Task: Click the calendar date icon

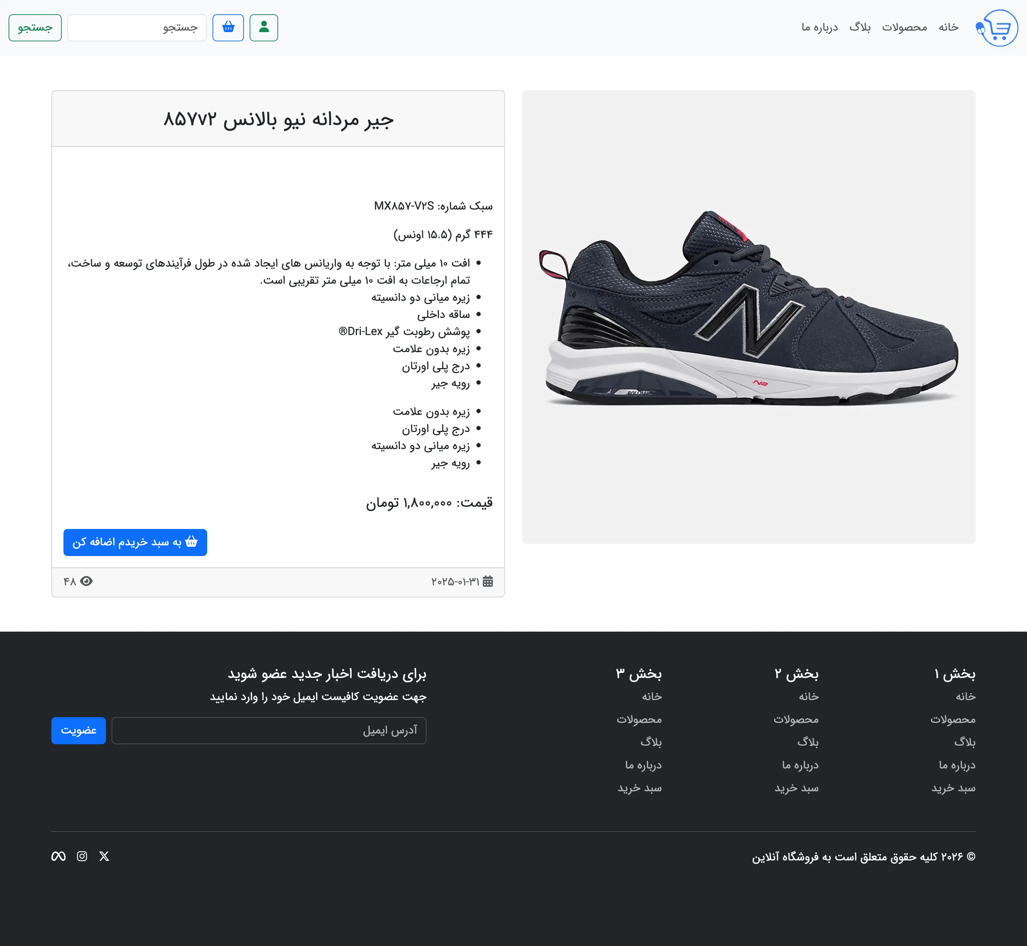Action: coord(487,581)
